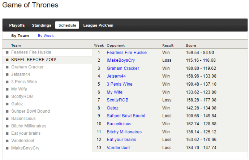Screen dimensions: 249x160
Task: Switch to the Standings tab
Action: point(42,25)
